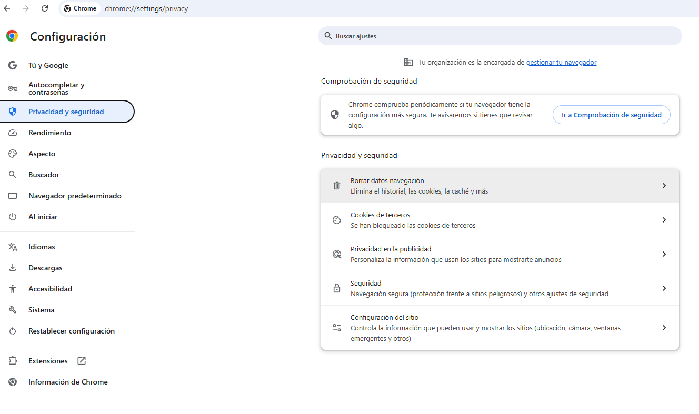The image size is (699, 414).
Task: Click the Configuración page title
Action: 68,36
